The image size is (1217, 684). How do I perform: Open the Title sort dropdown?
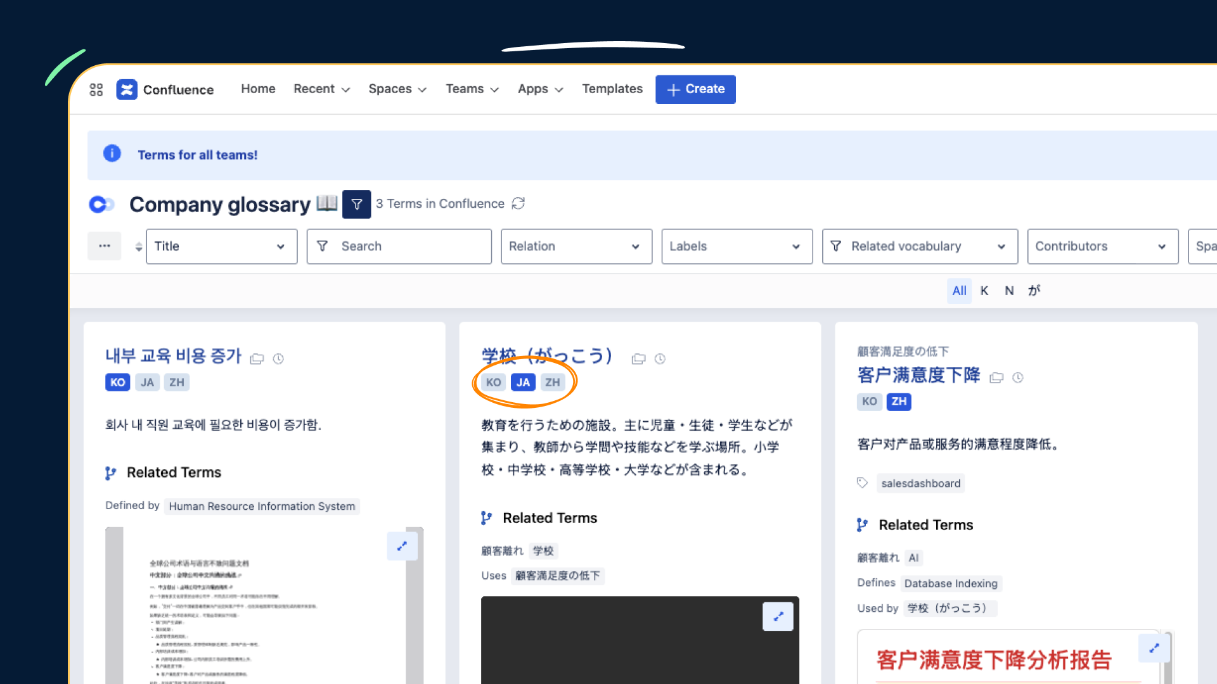(x=221, y=246)
